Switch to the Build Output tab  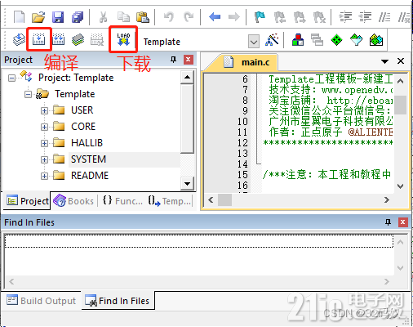[x=41, y=301]
